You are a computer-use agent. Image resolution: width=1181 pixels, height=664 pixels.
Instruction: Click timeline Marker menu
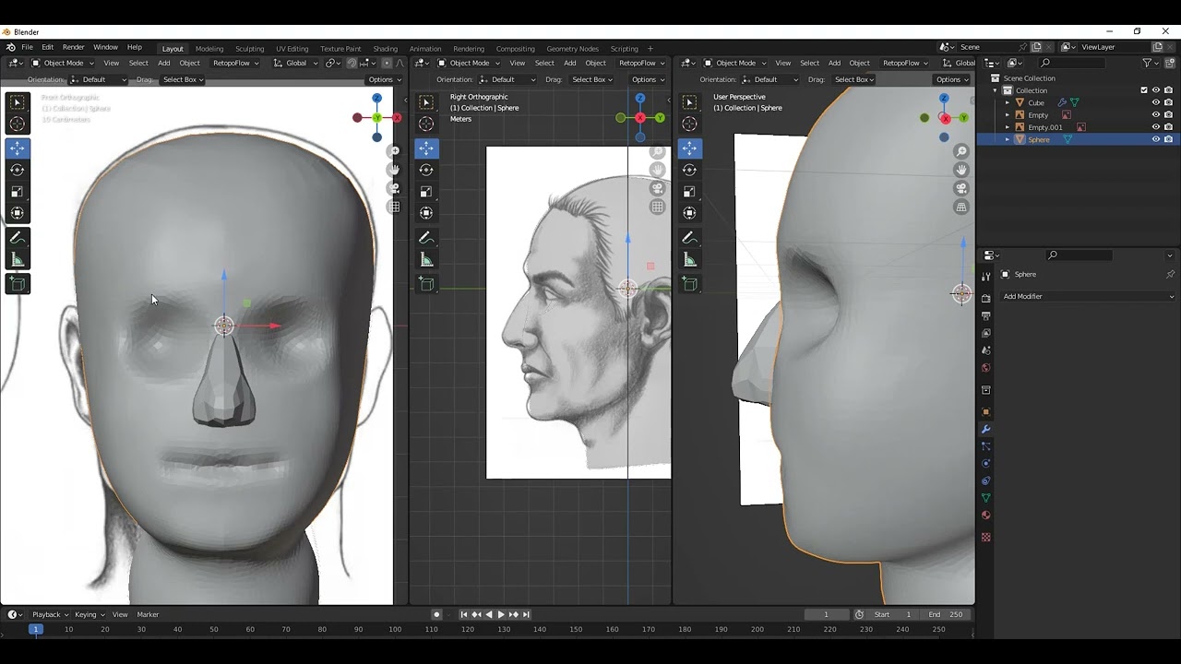[x=148, y=614]
